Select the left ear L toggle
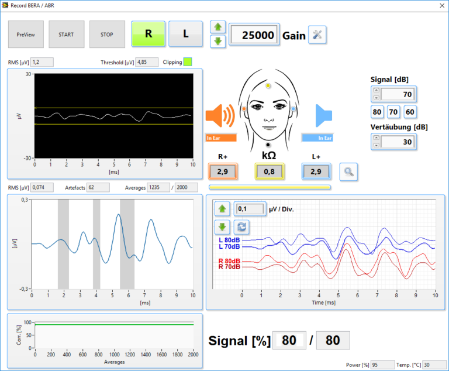Screen dimensions: 449x371 186,34
